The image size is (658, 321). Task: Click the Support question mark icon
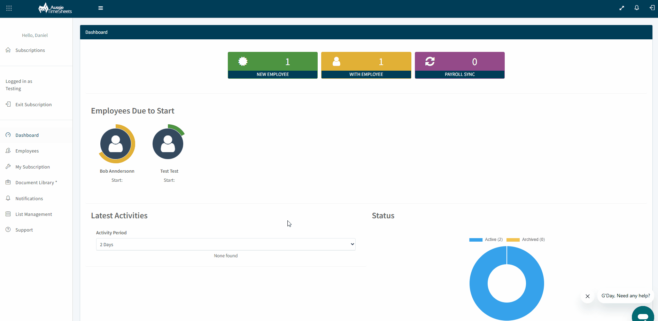8,229
